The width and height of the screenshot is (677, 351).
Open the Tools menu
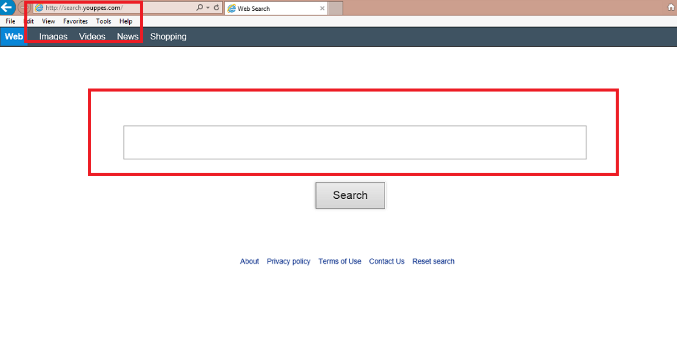104,21
